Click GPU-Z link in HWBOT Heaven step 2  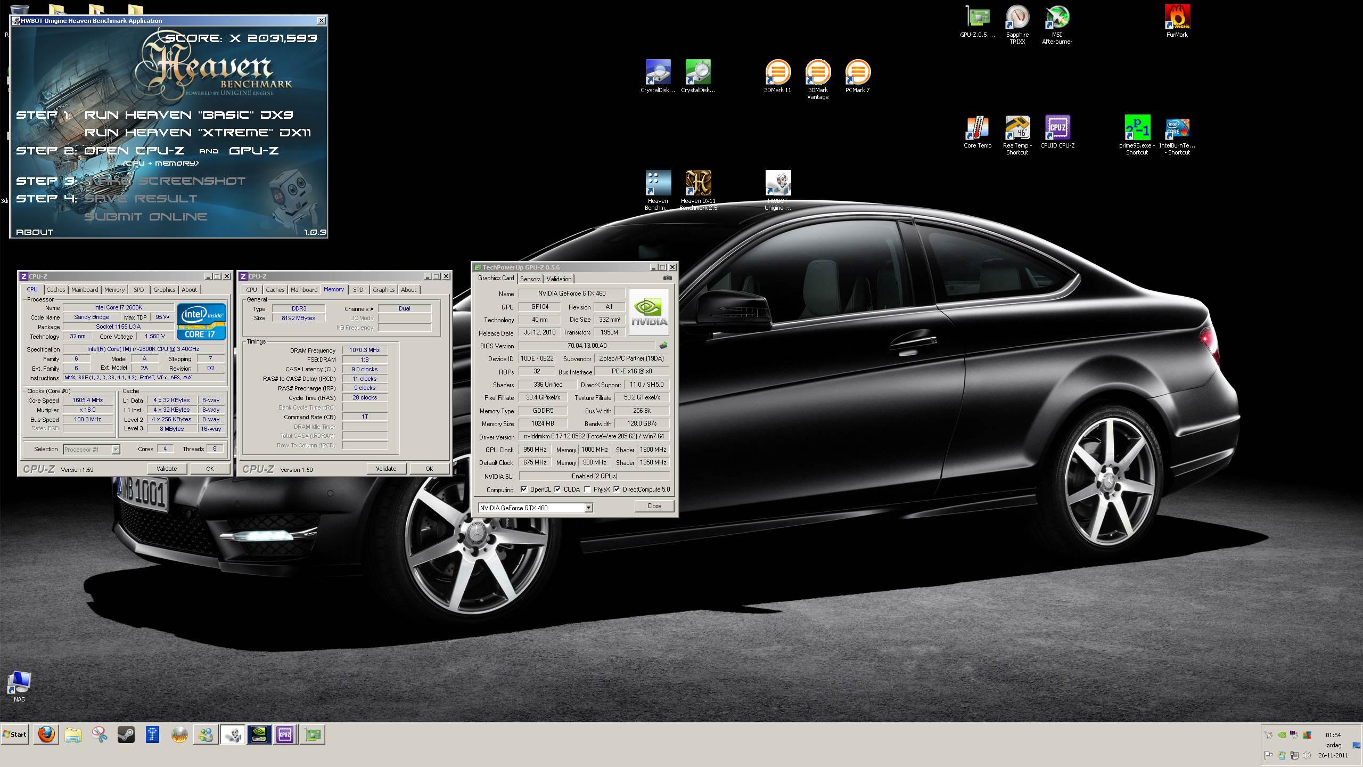(x=254, y=151)
